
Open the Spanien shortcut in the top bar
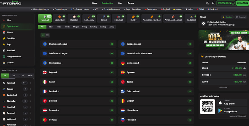click(178, 9)
